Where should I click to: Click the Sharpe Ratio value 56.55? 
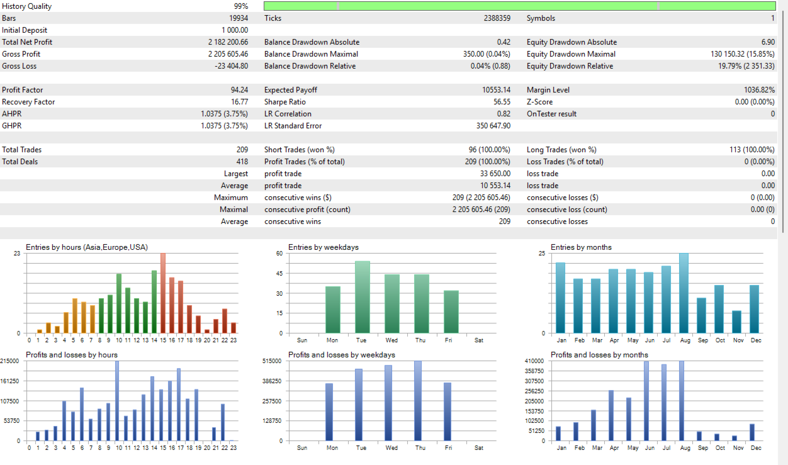click(502, 102)
